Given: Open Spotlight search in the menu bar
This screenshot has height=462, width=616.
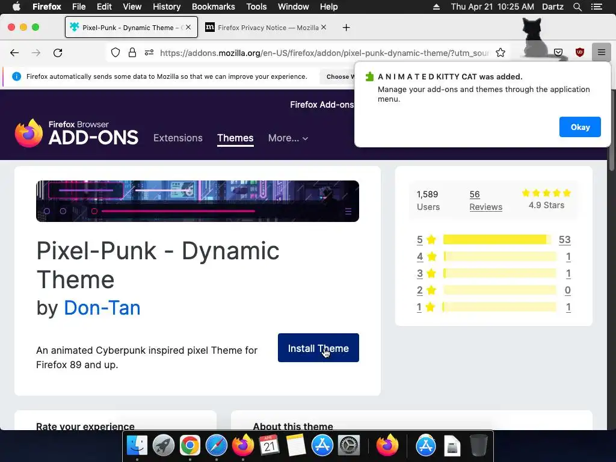Looking at the screenshot, I should (x=577, y=7).
